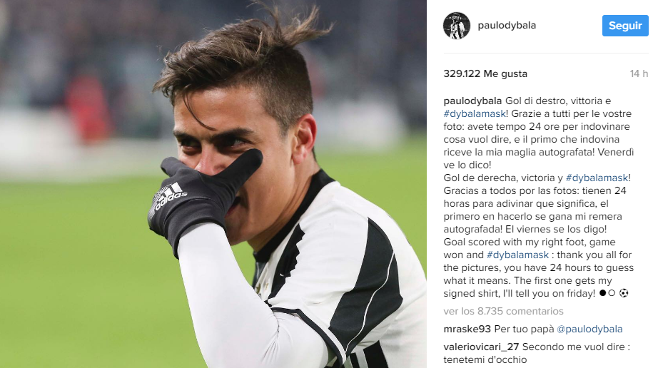Open commenter mraske93 profile
The height and width of the screenshot is (368, 653).
(467, 329)
